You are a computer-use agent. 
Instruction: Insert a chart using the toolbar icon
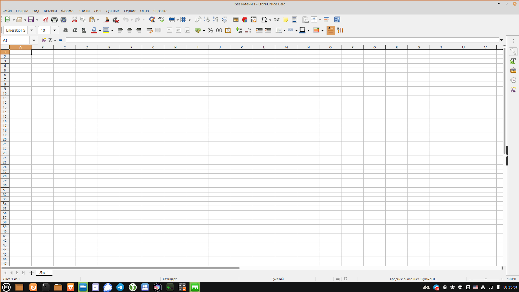[244, 19]
